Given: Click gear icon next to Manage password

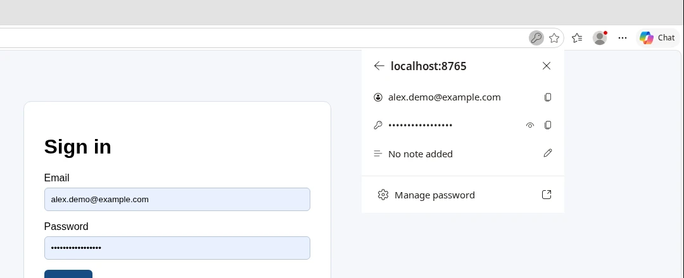Looking at the screenshot, I should coord(383,195).
